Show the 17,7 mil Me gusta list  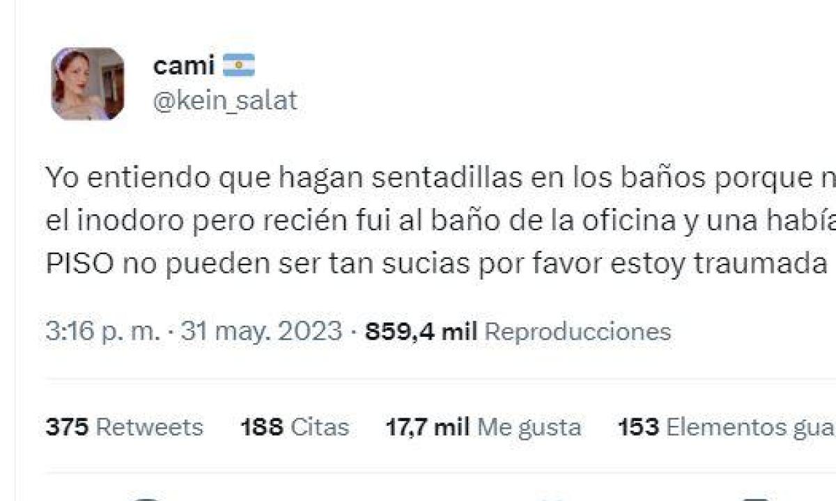pyautogui.click(x=483, y=427)
